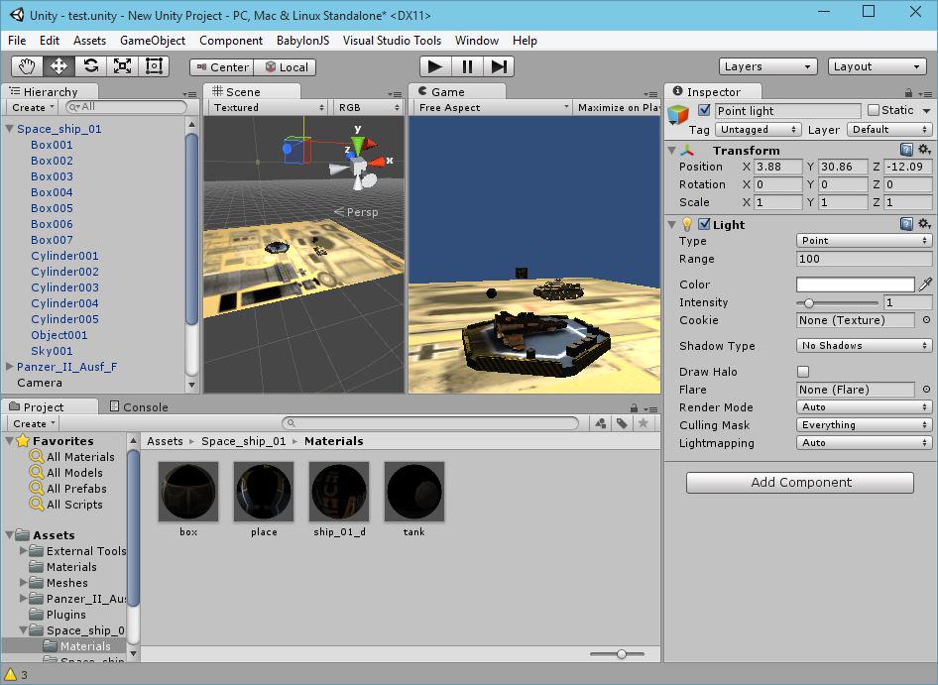Image resolution: width=938 pixels, height=685 pixels.
Task: Open Light component gear menu
Action: pyautogui.click(x=924, y=224)
